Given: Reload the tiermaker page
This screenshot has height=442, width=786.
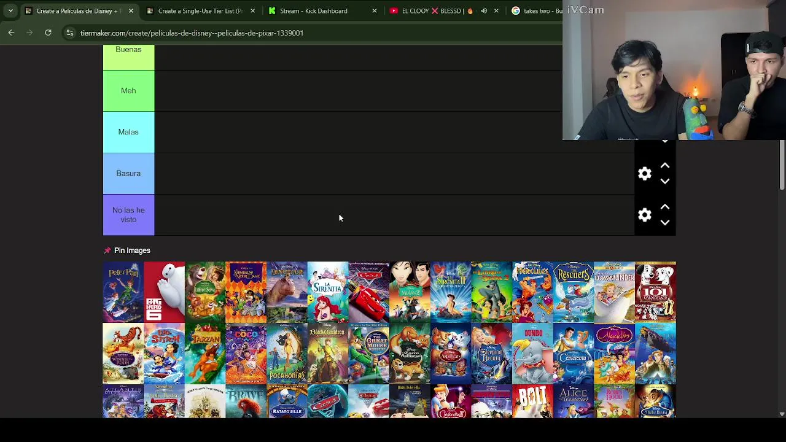Looking at the screenshot, I should point(48,33).
